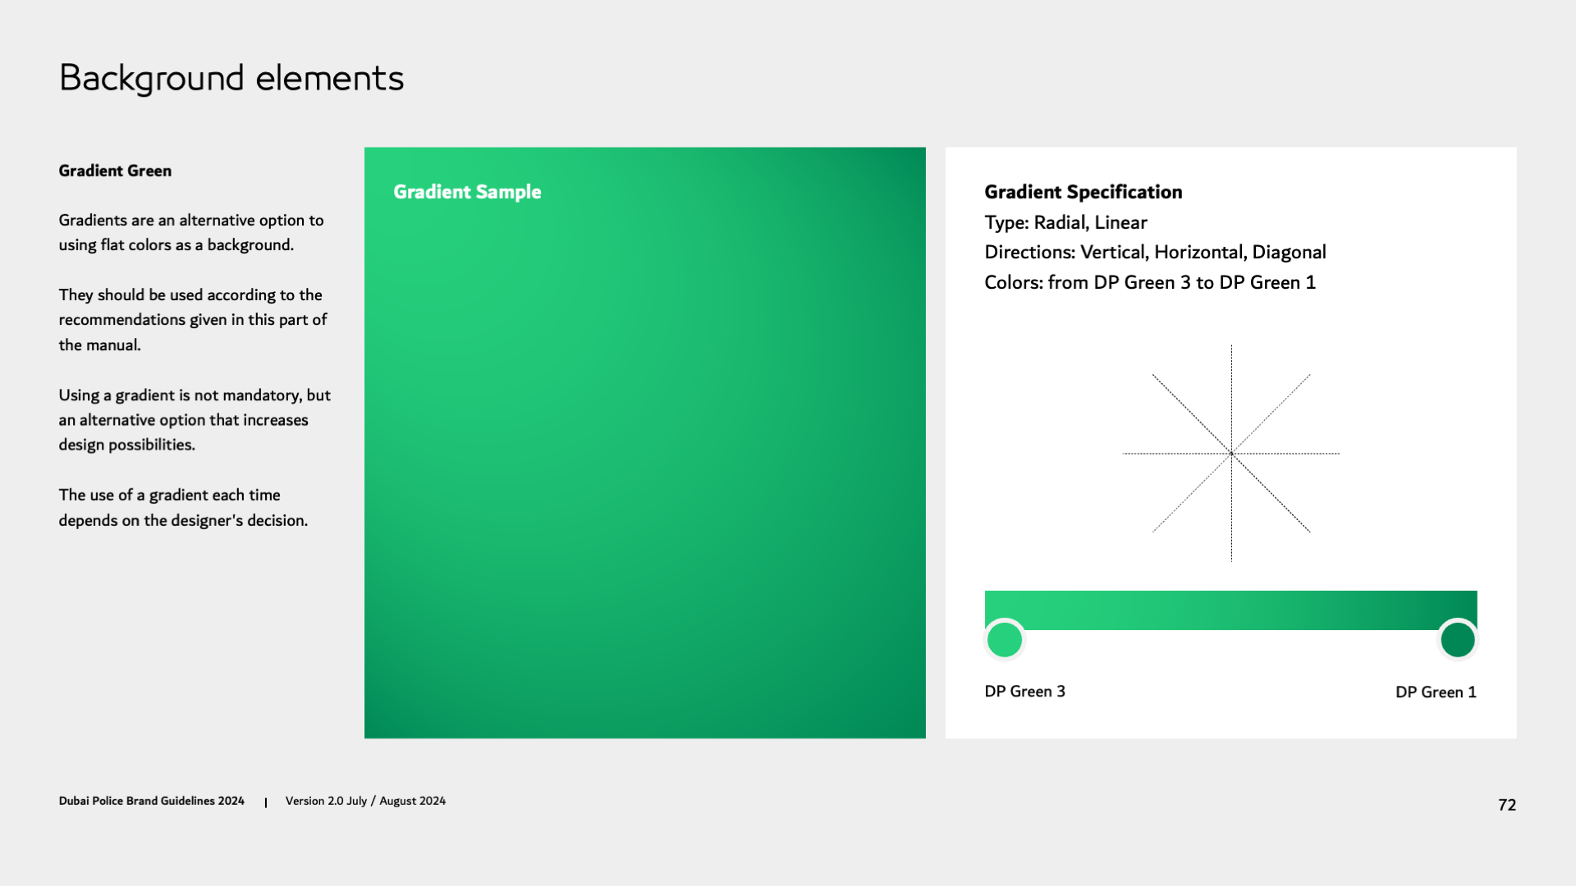The width and height of the screenshot is (1576, 886).
Task: Click the 'Colors: from DP Green 3' line
Action: click(1150, 283)
